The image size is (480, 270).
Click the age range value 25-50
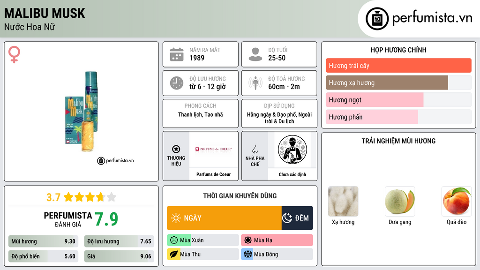277,58
